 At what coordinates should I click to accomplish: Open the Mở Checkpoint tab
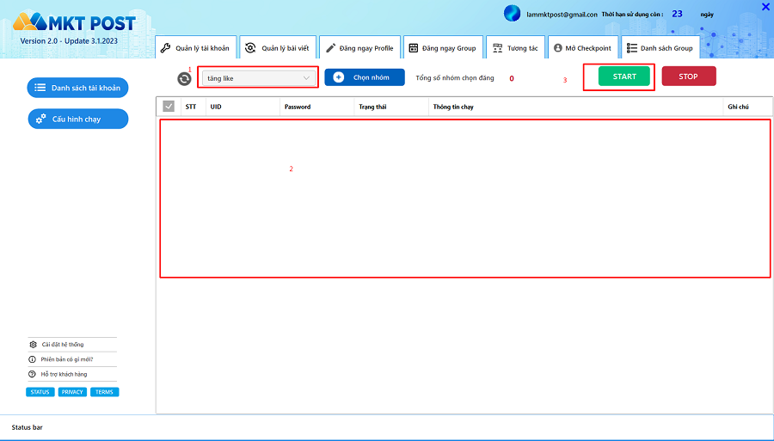pos(582,48)
